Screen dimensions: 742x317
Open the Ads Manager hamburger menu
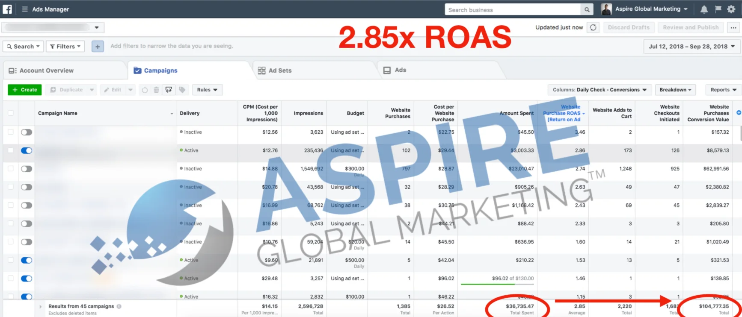(25, 9)
